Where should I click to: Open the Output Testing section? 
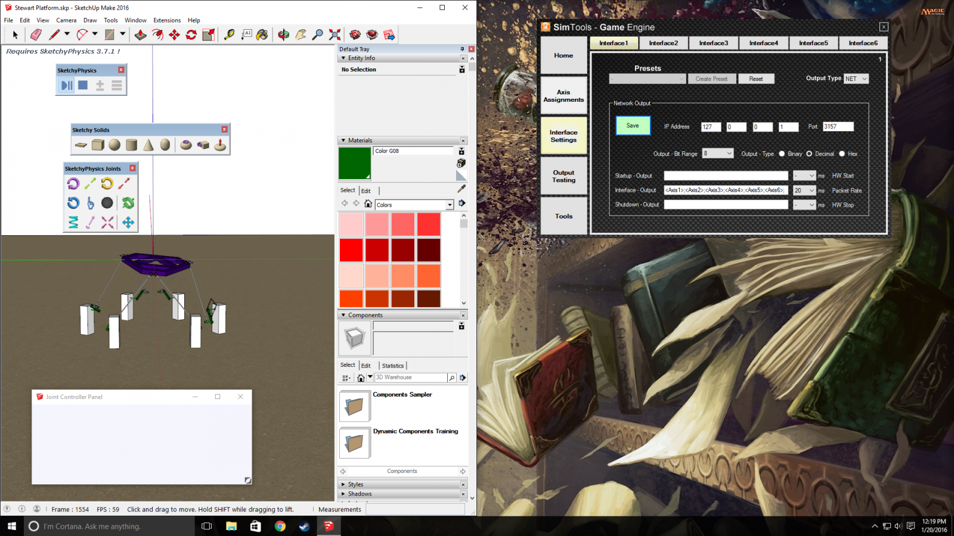pyautogui.click(x=563, y=176)
